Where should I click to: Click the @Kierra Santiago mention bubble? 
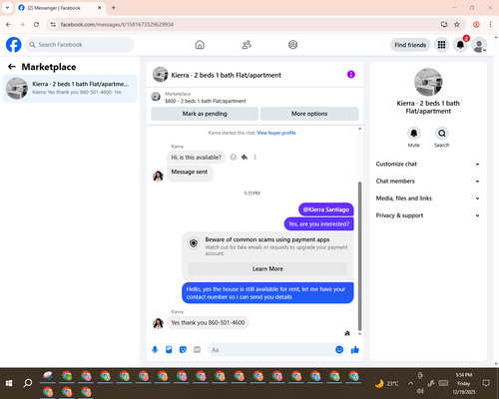point(326,209)
